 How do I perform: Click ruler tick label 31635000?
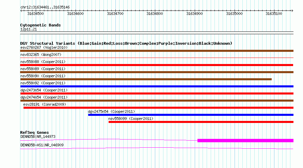pyautogui.click(x=235, y=14)
